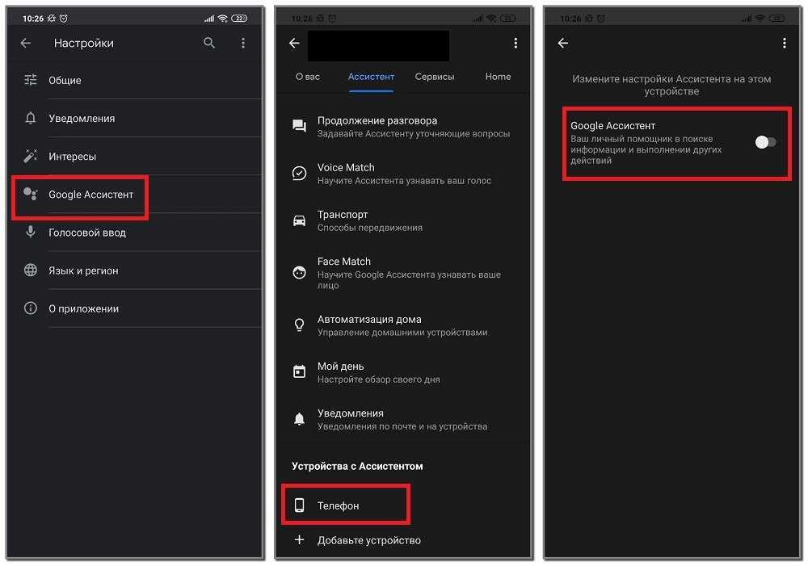Open overflow menu on Настройки screen
The image size is (808, 566).
pos(243,44)
